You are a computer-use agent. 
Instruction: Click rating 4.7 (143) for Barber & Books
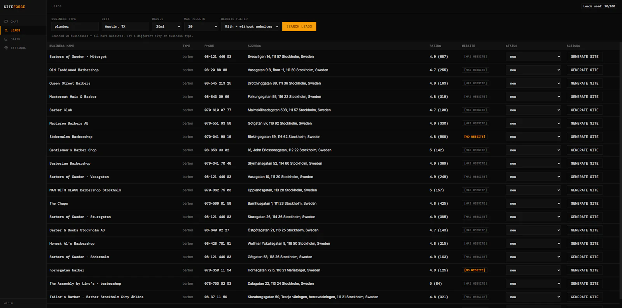439,230
